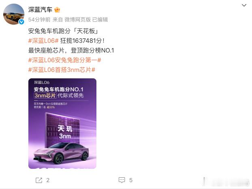
Task: Open the #深蓝L06# hashtag
Action: click(43, 41)
